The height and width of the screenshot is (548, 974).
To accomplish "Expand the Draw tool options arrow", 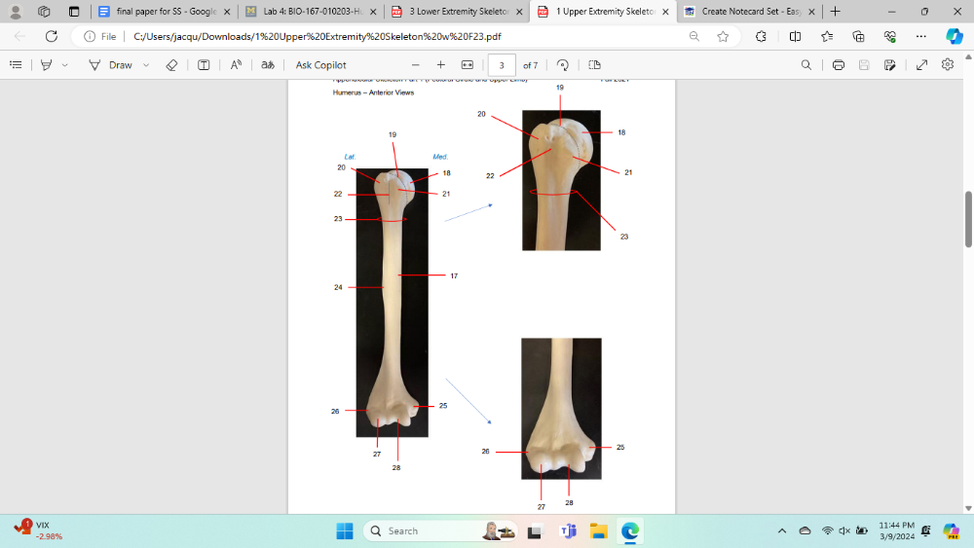I will 146,65.
